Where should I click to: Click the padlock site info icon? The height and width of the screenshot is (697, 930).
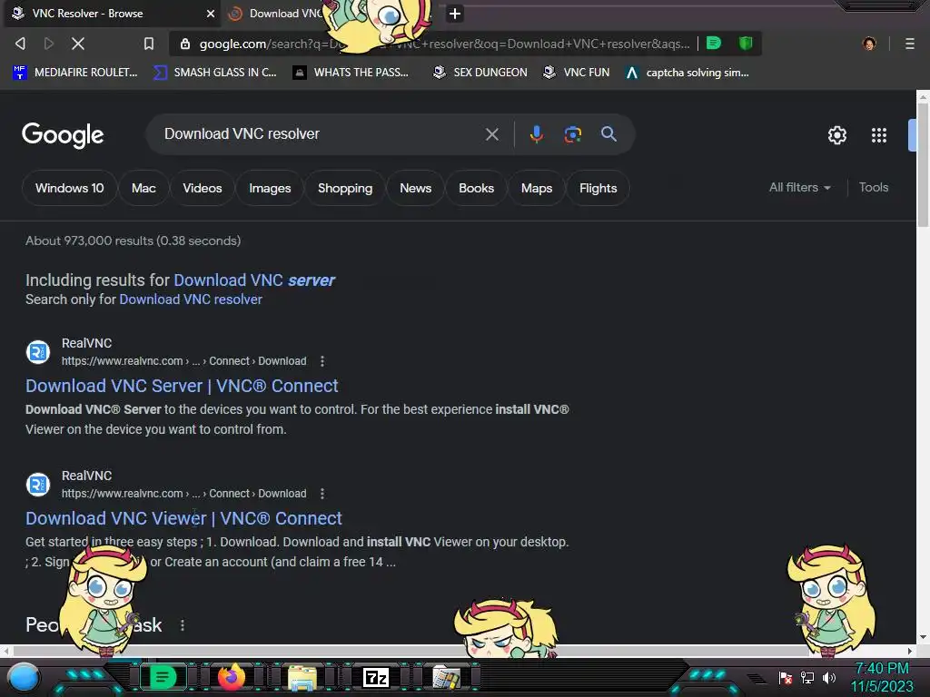[x=185, y=44]
